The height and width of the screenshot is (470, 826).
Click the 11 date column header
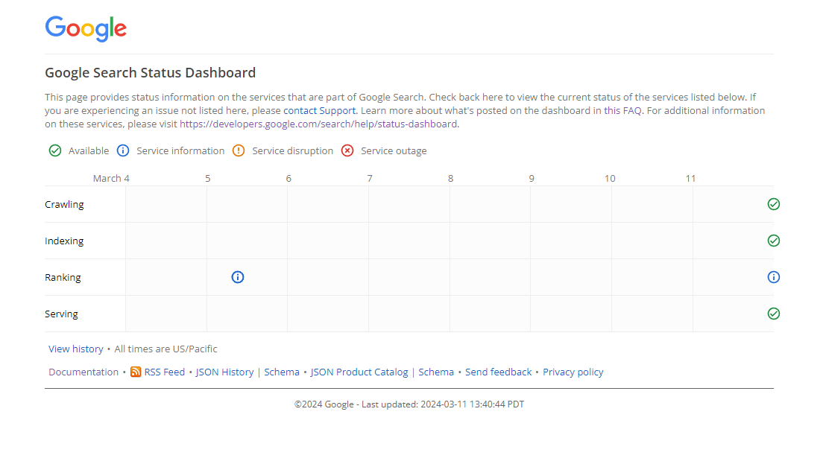tap(690, 179)
